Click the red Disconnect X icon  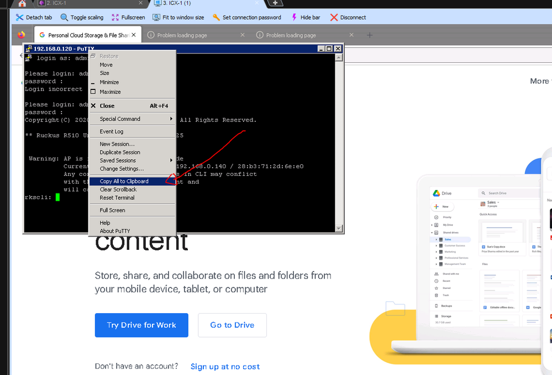pos(334,18)
